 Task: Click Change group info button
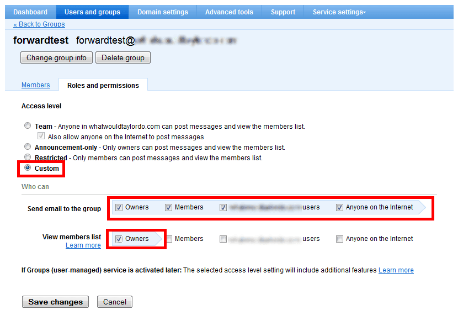point(56,57)
